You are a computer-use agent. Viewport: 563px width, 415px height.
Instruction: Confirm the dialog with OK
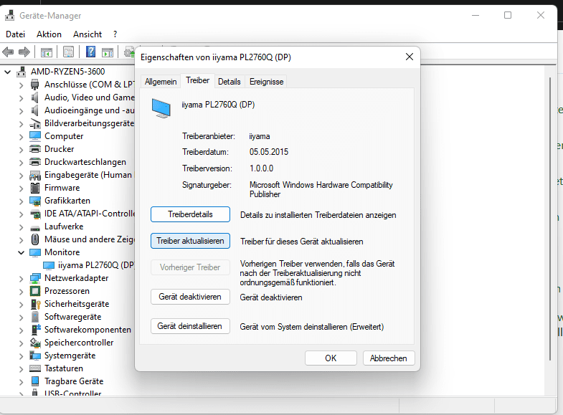[x=331, y=358]
